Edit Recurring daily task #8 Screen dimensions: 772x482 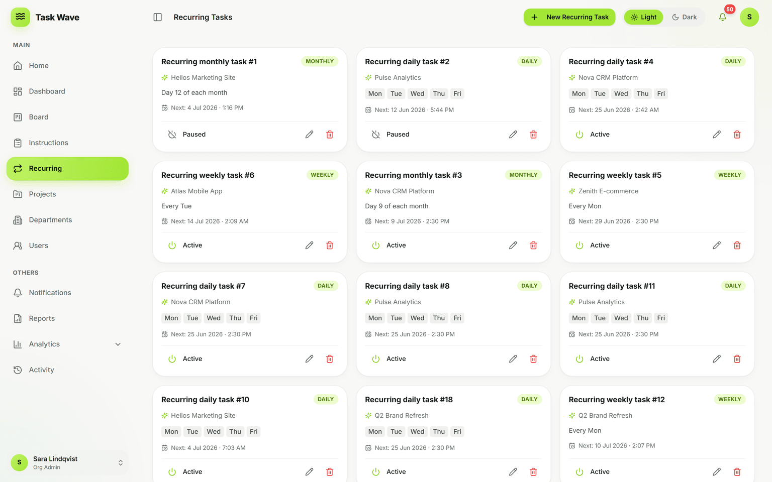[x=513, y=358]
